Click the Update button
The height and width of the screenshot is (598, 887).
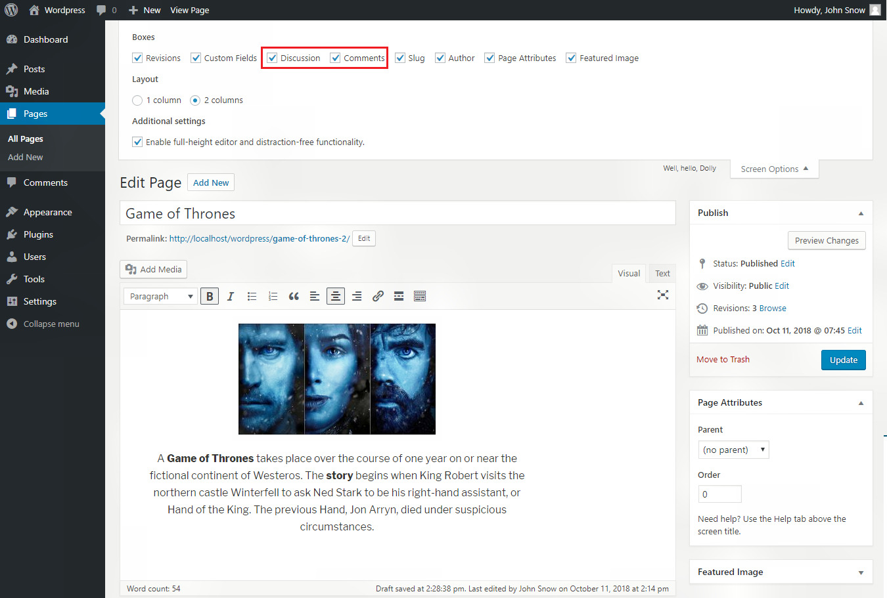(844, 360)
